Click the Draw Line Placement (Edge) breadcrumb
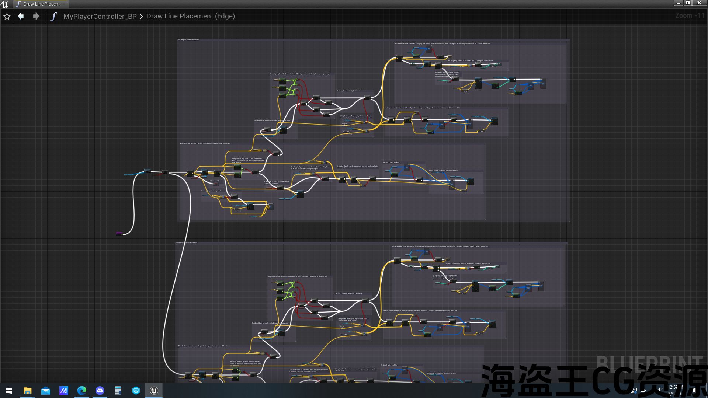Viewport: 708px width, 398px height. 190,16
